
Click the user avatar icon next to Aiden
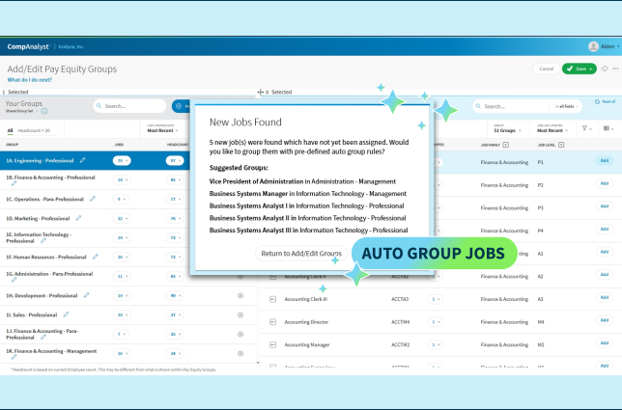(594, 45)
